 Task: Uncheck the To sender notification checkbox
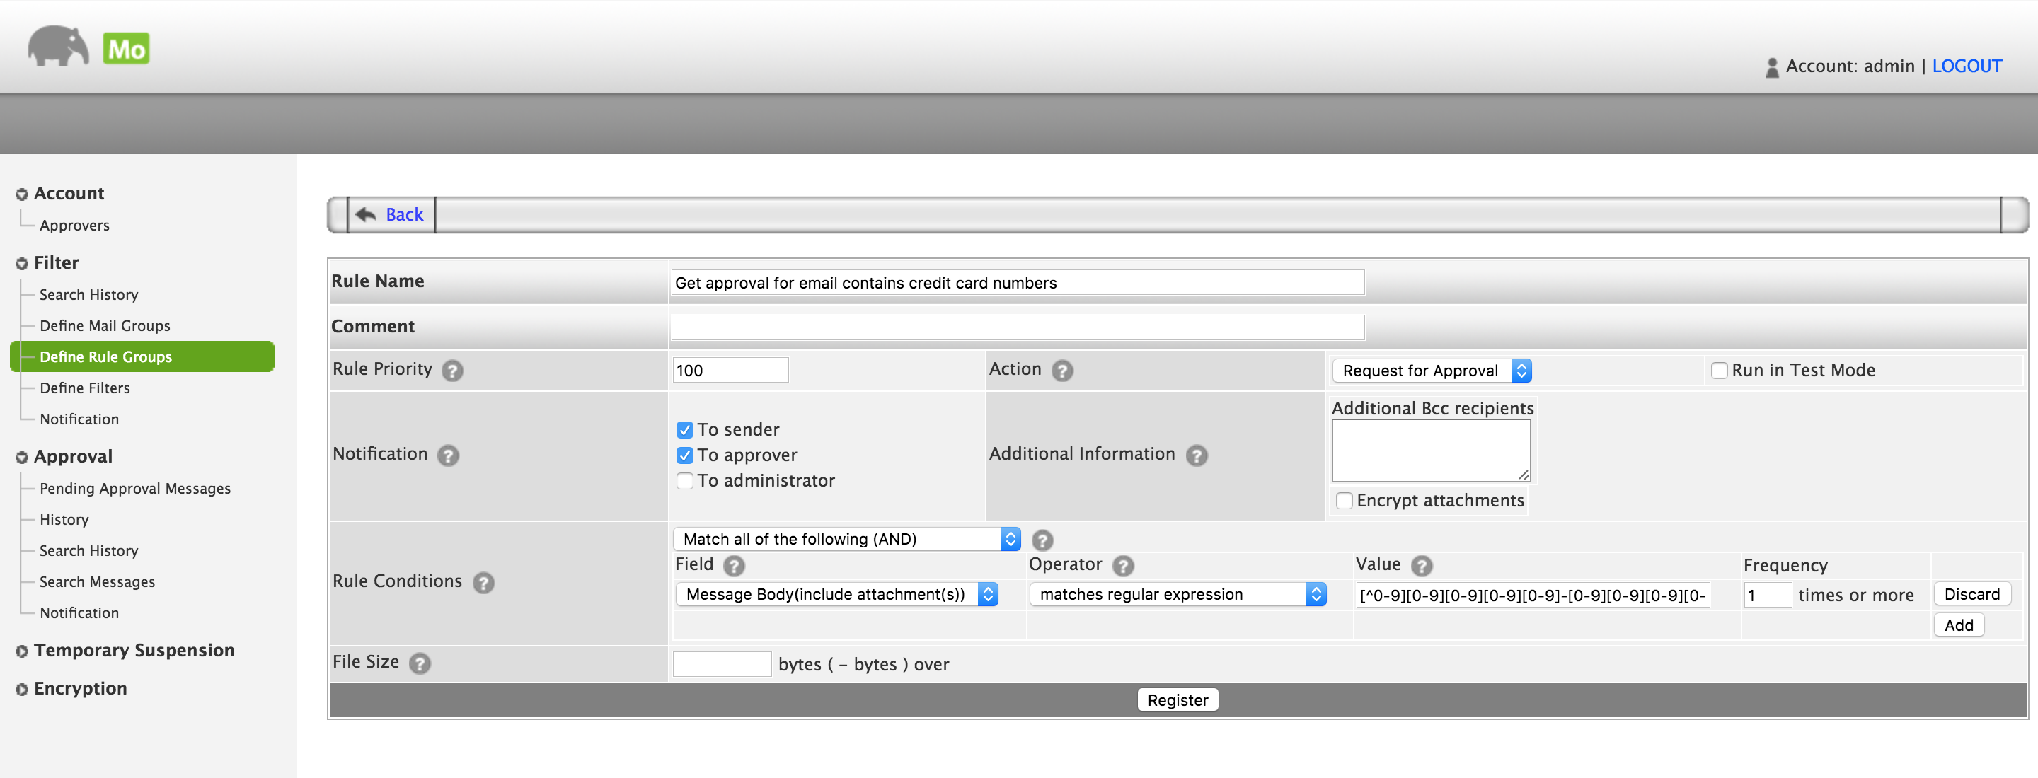point(684,430)
